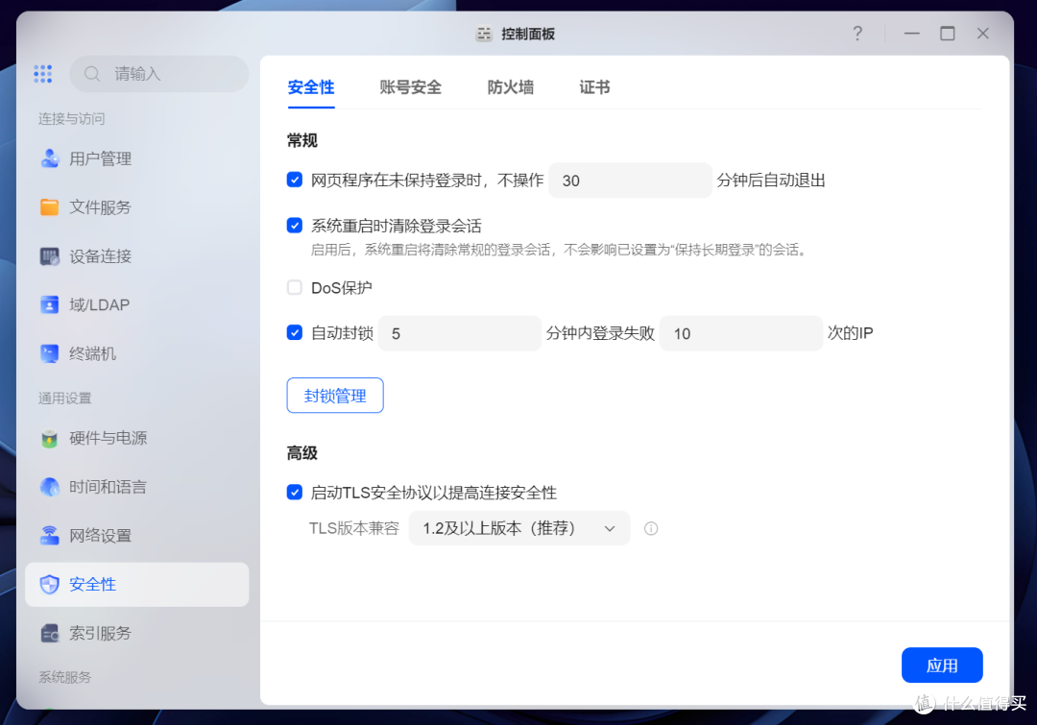Viewport: 1037px width, 725px height.
Task: Click the 分钟后自动退出 label
Action: click(x=771, y=180)
